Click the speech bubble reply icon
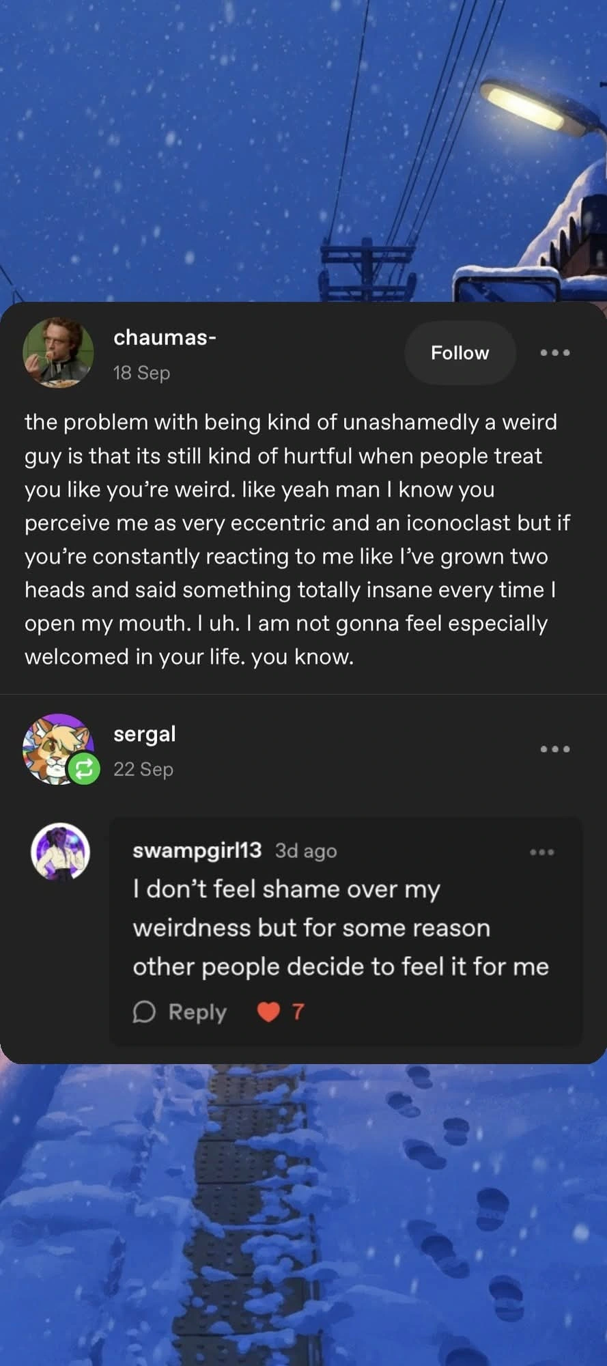Viewport: 607px width, 1366px height. point(144,1012)
